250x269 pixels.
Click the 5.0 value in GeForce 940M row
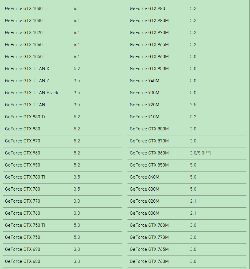pos(193,81)
